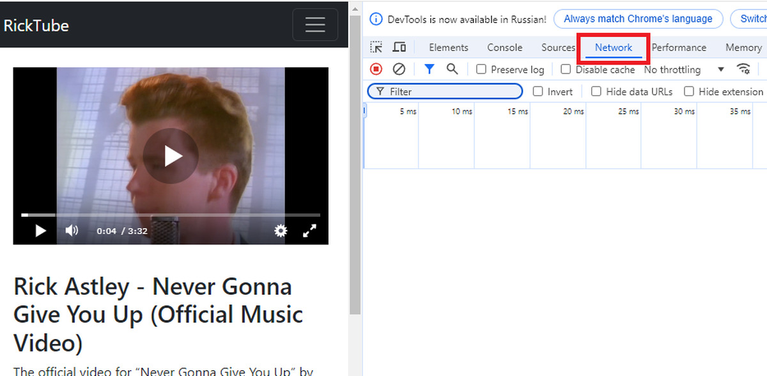Check the Disable cache option
This screenshot has width=767, height=376.
pos(566,69)
